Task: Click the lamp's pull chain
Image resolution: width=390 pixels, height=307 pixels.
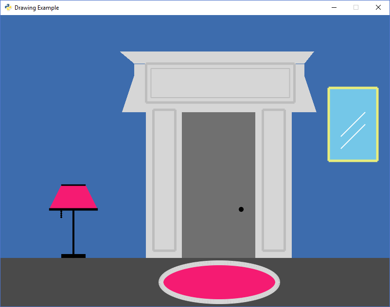Action: (61, 214)
